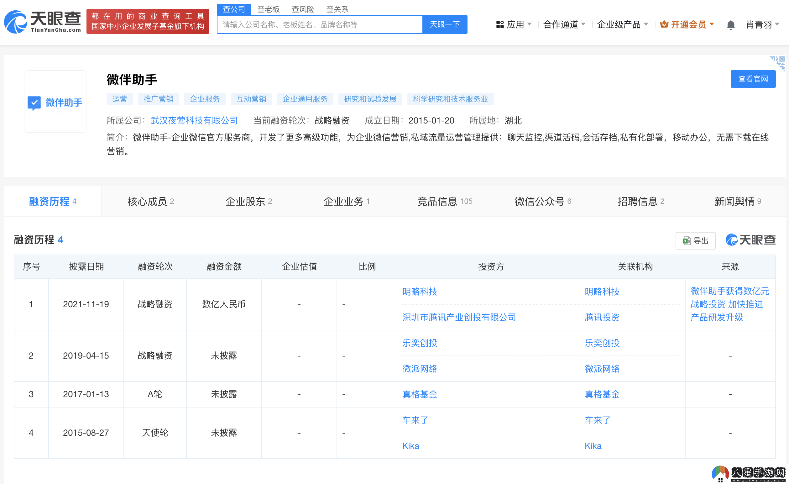This screenshot has height=484, width=789.
Task: Click the 数亿人民币 amount cell
Action: (224, 304)
